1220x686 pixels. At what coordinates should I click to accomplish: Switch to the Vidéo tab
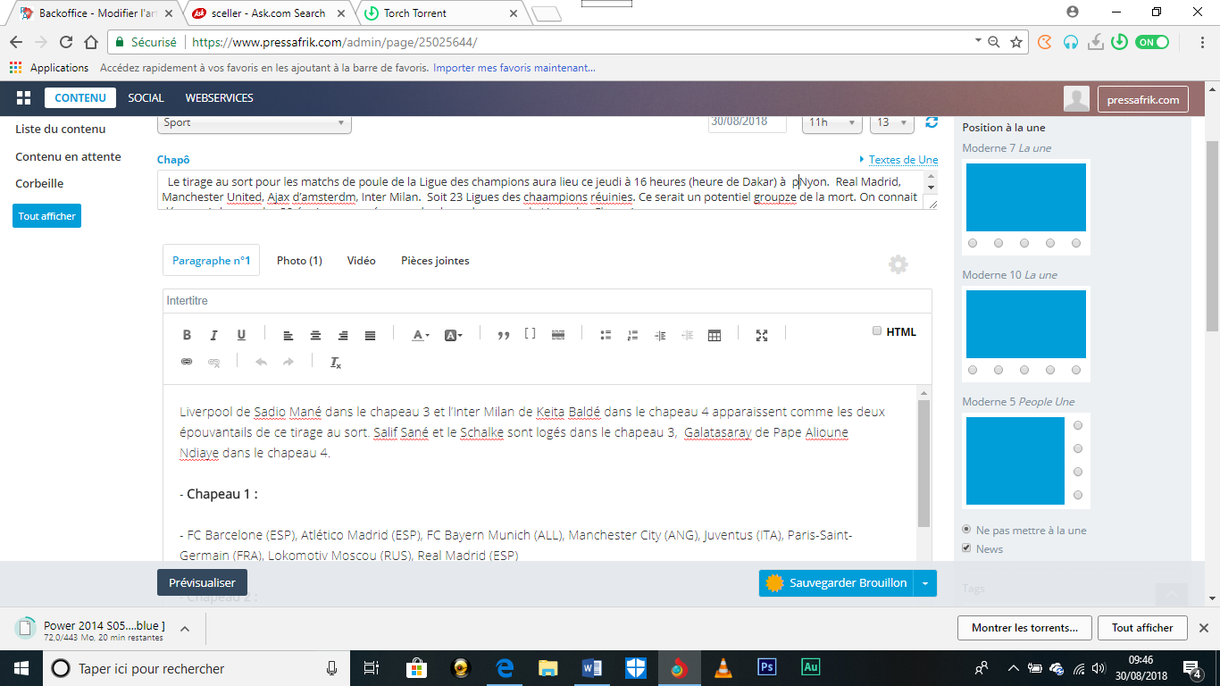tap(362, 261)
